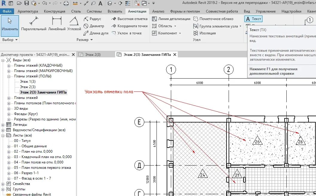
Task: Select the Изменить (Modify) arrow tool
Action: tap(10, 26)
